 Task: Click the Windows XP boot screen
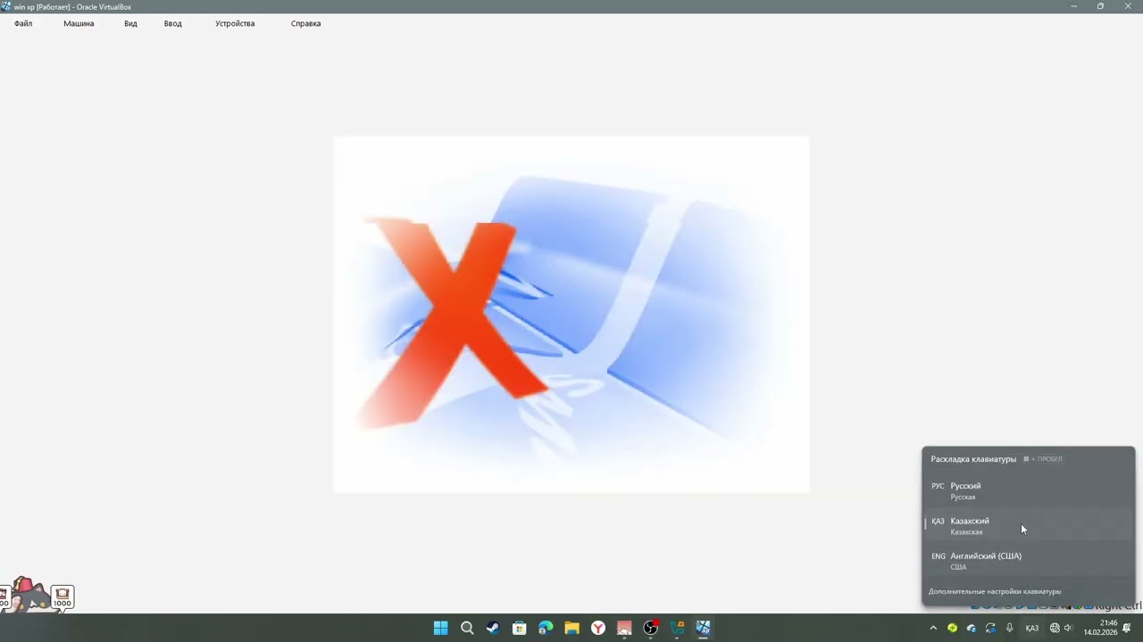point(571,314)
